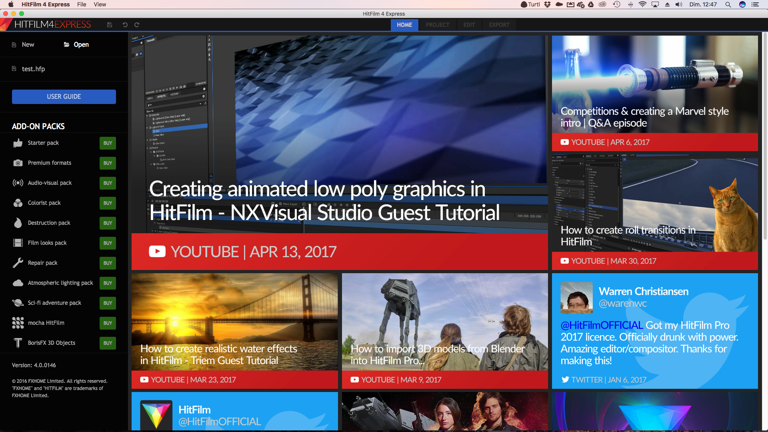Screen dimensions: 768x432
Task: Click Twitter bird icon on Jan 6 tweet
Action: click(x=565, y=380)
